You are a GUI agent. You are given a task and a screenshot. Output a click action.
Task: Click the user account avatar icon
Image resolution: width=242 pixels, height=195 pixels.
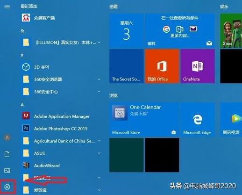point(7,137)
